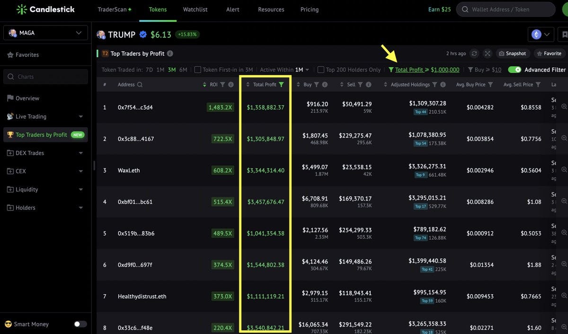Sort by Sell column arrows
Screen dimensions: 568x334
pos(342,85)
